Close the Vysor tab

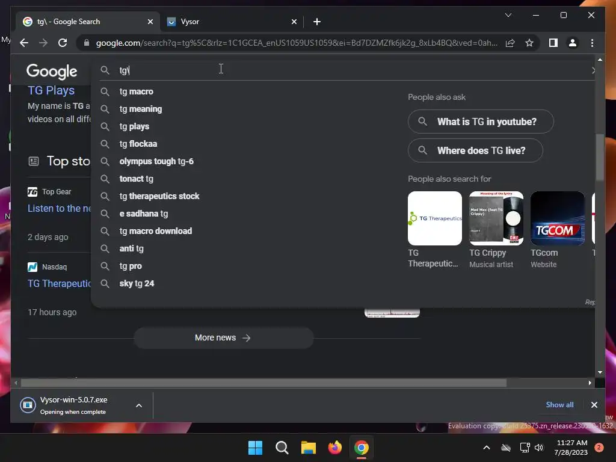point(294,22)
